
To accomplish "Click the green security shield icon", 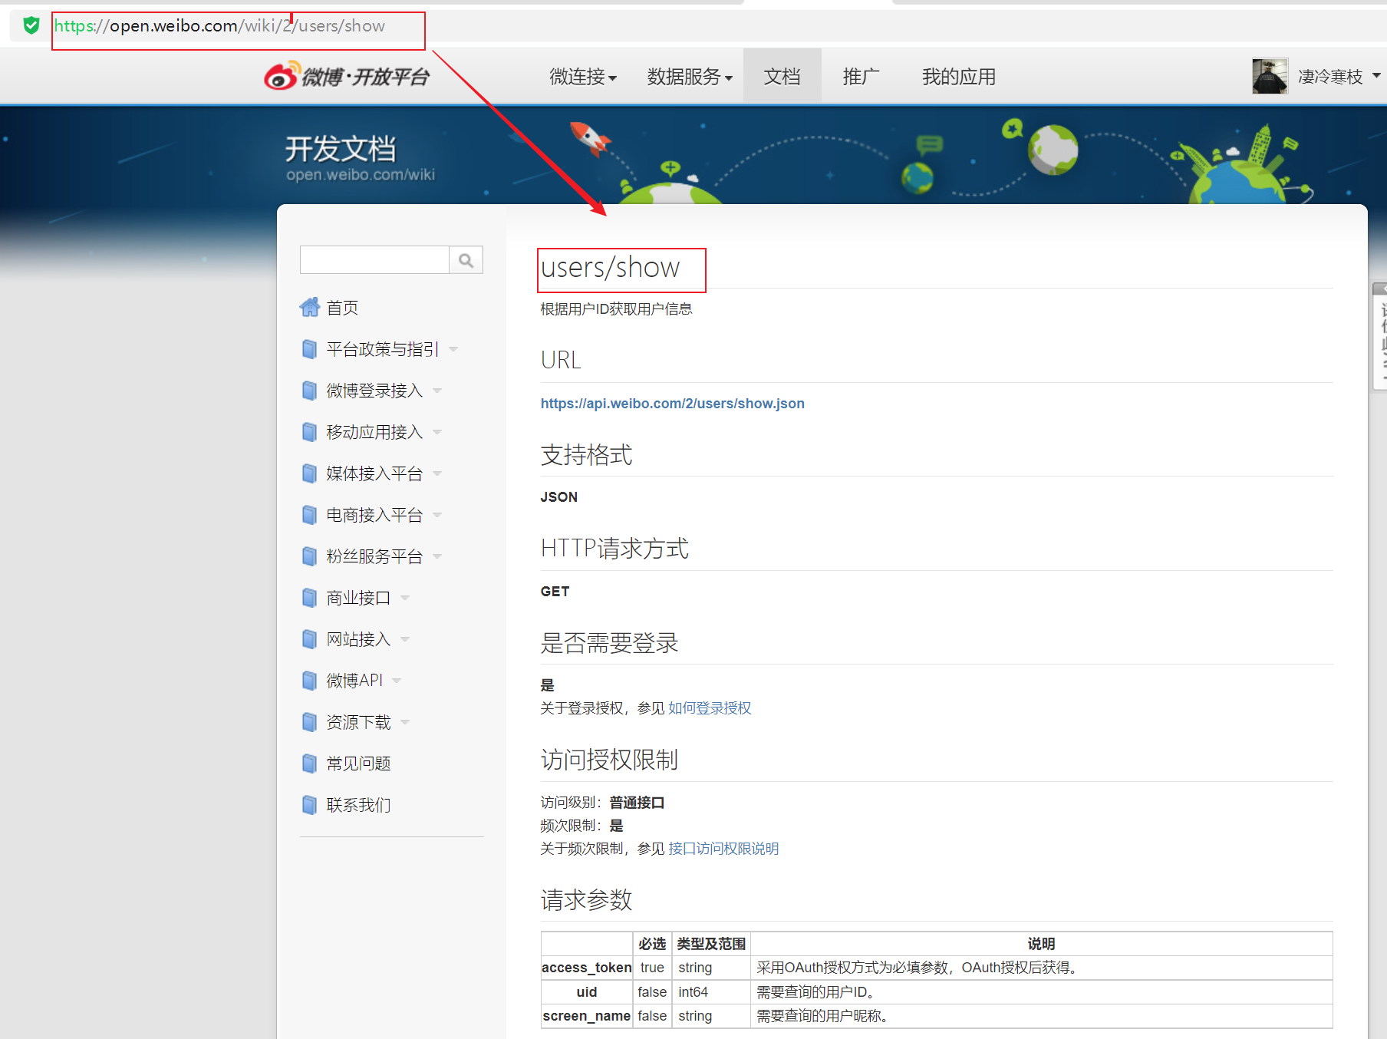I will 31,25.
